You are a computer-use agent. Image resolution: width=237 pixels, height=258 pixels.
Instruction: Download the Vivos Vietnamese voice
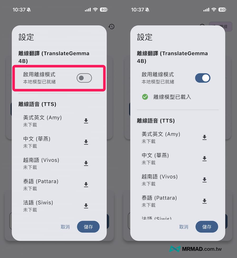[x=86, y=164]
